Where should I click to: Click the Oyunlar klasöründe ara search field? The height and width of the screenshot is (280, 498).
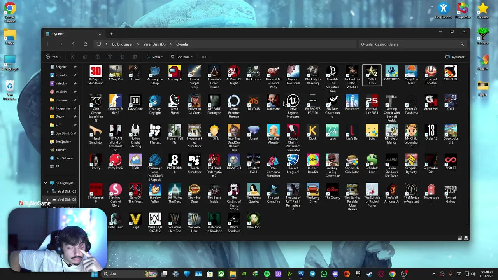tap(412, 44)
